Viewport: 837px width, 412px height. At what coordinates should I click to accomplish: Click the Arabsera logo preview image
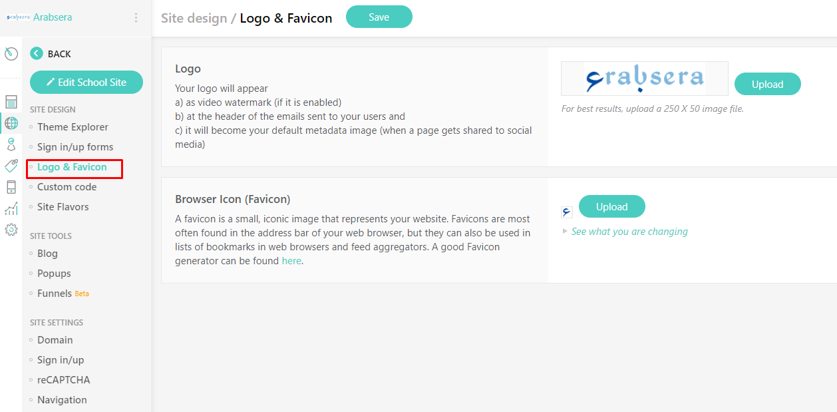click(645, 79)
